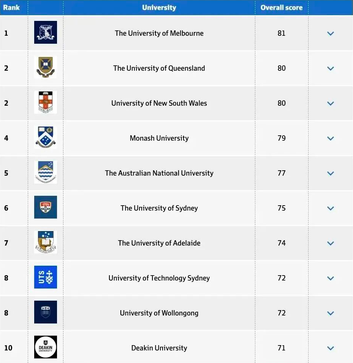Open The Australian National University link
The height and width of the screenshot is (363, 353).
click(x=159, y=173)
